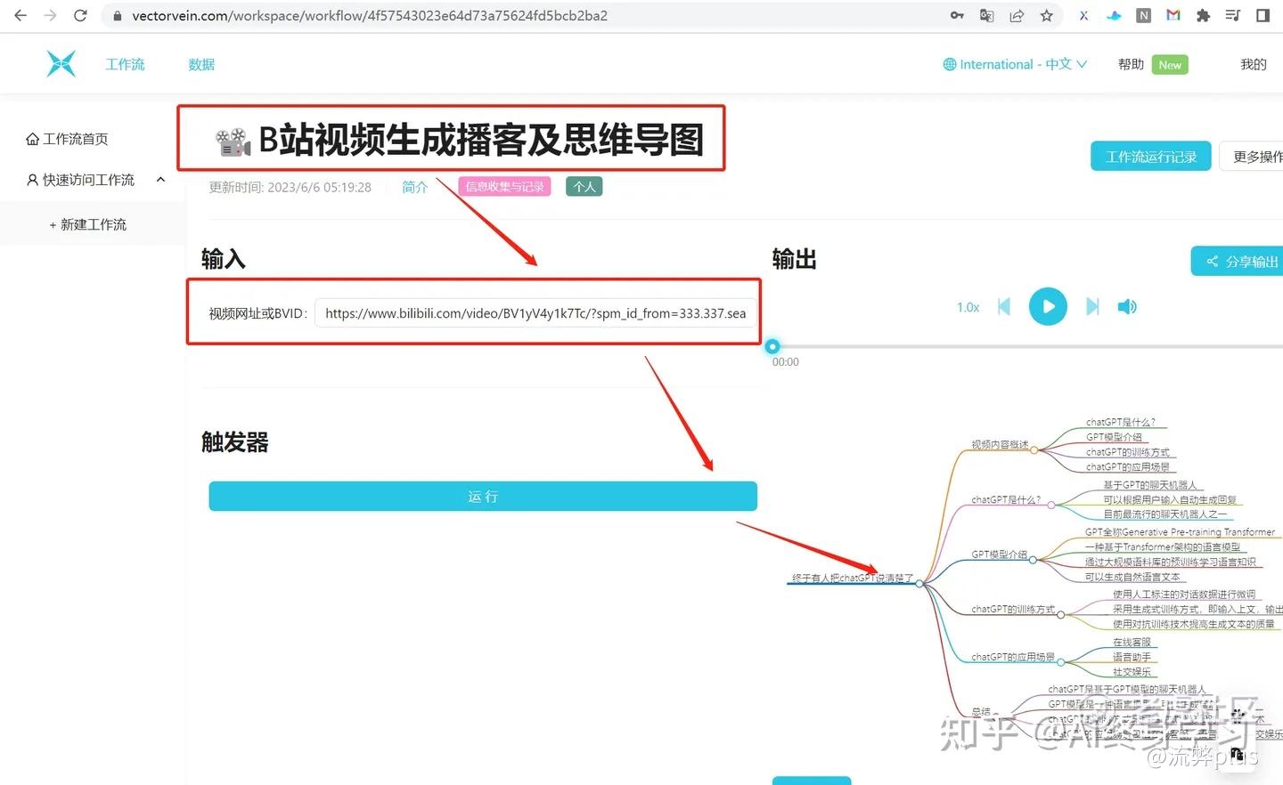This screenshot has width=1283, height=785.
Task: Click the audio progress slider handle
Action: [x=772, y=346]
